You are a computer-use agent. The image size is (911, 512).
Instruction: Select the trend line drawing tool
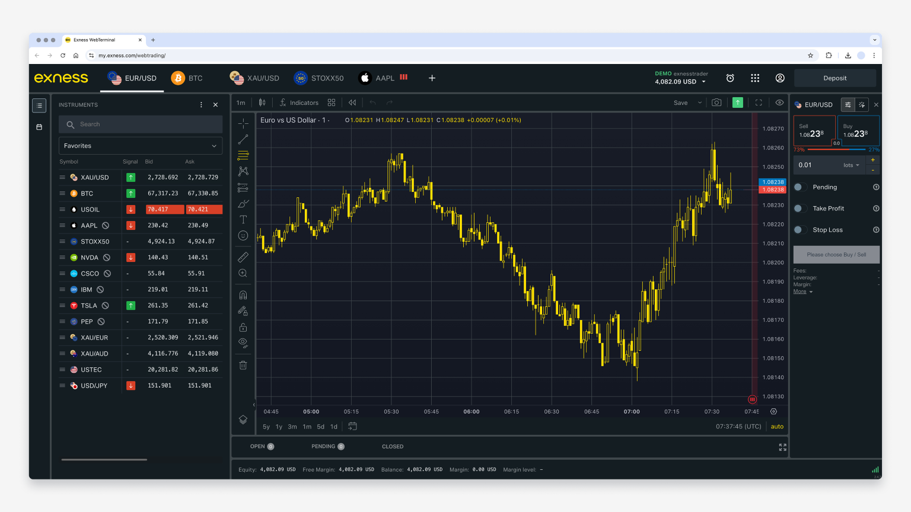[x=243, y=139]
